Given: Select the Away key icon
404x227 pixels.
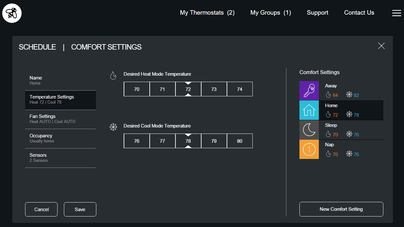Looking at the screenshot, I should point(309,91).
